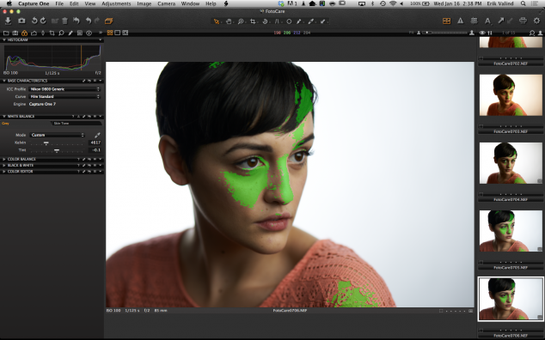Click the Import images download-arrow icon
The image size is (545, 340).
(x=8, y=21)
